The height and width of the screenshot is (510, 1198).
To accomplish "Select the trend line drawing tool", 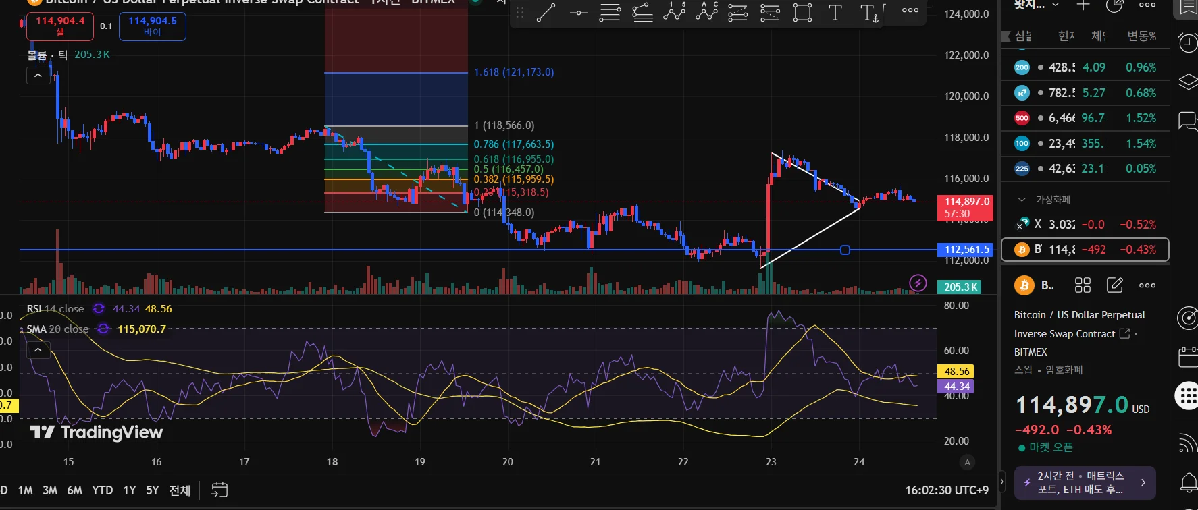I will pyautogui.click(x=546, y=13).
